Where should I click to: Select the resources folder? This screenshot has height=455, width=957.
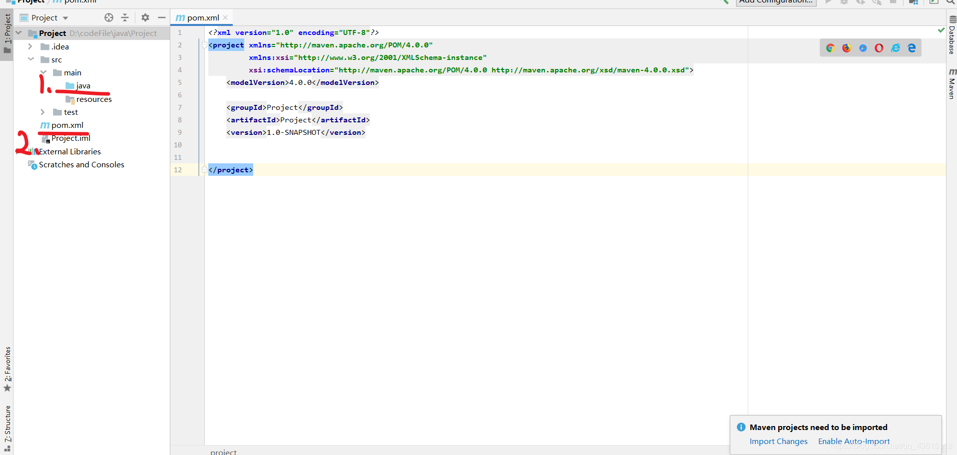pos(88,99)
